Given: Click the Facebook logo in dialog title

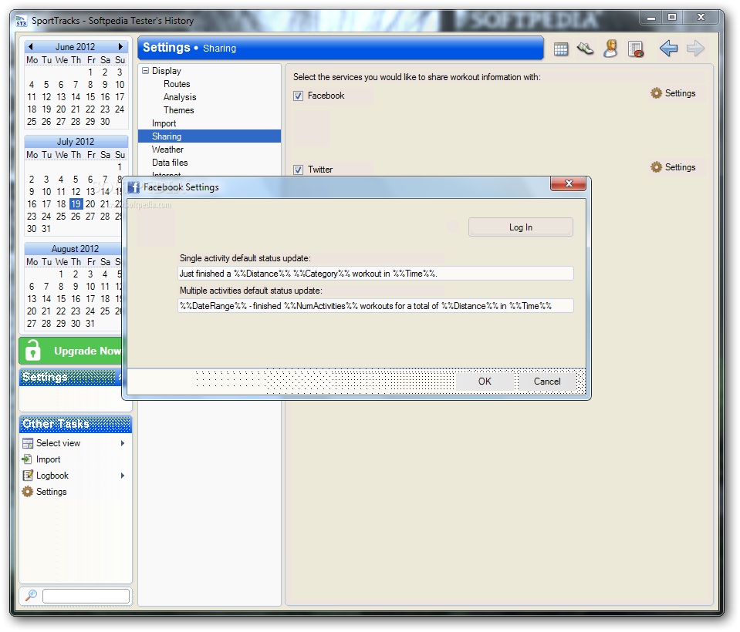Looking at the screenshot, I should (x=133, y=187).
